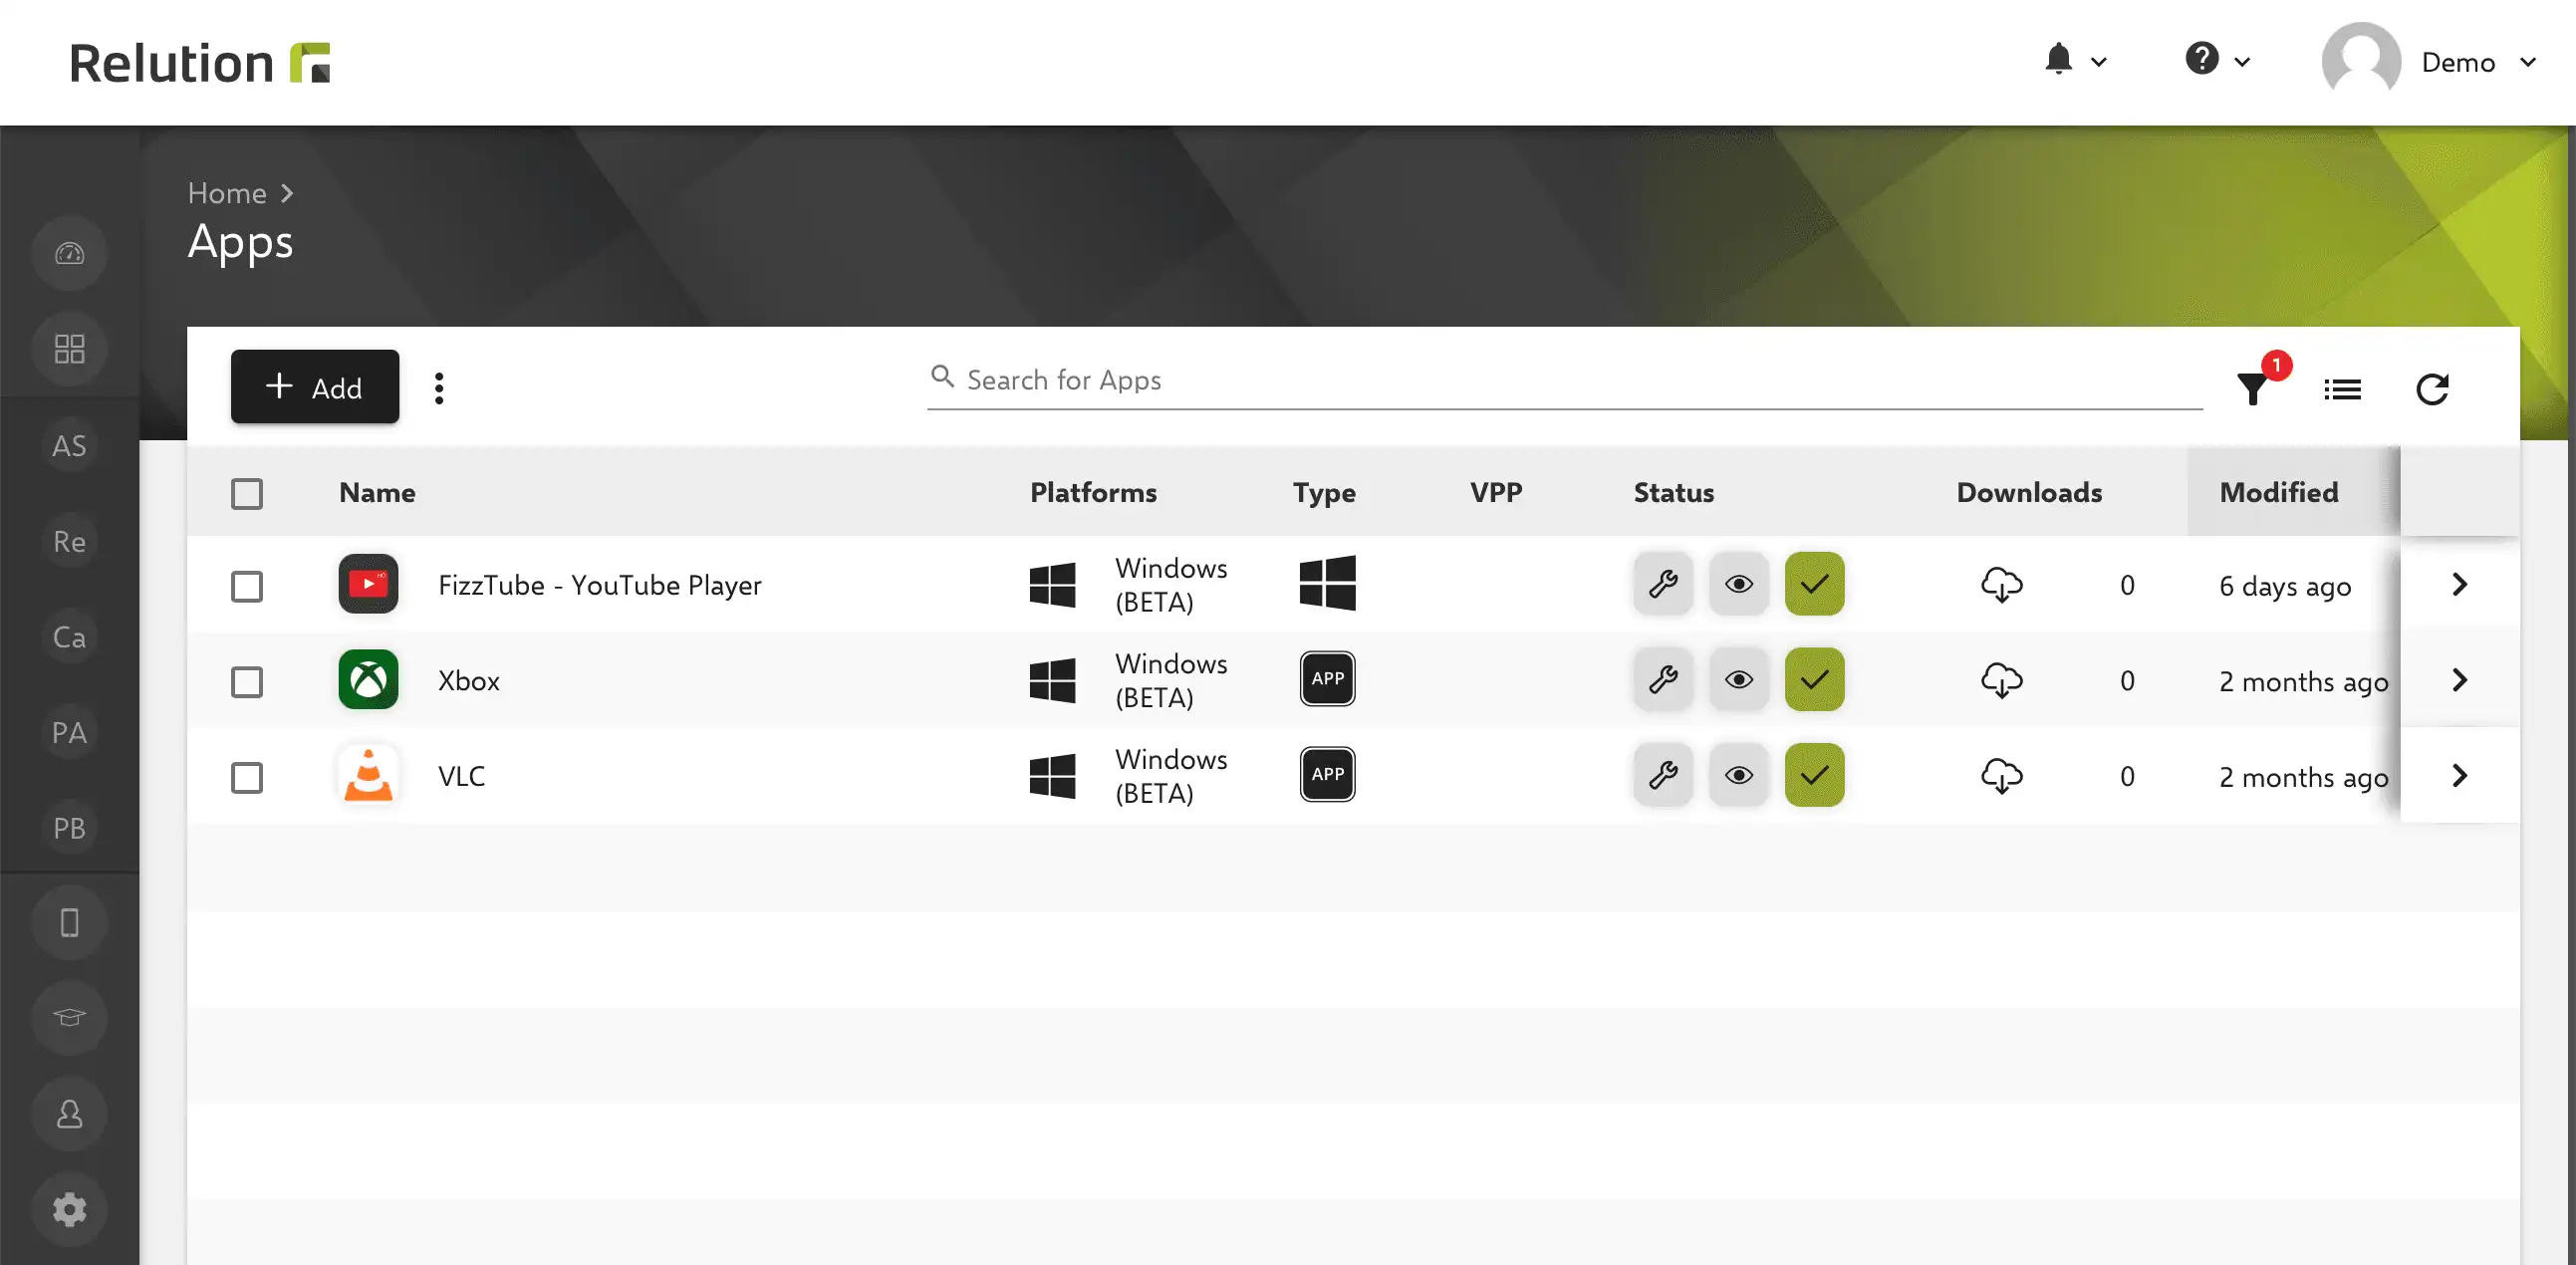Open the PA sidebar item
The height and width of the screenshot is (1265, 2576).
[x=69, y=732]
